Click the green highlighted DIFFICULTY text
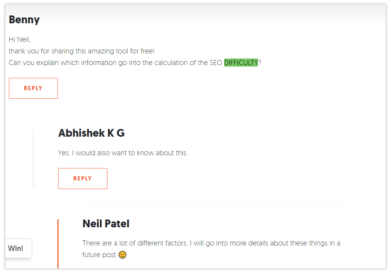 [x=241, y=62]
